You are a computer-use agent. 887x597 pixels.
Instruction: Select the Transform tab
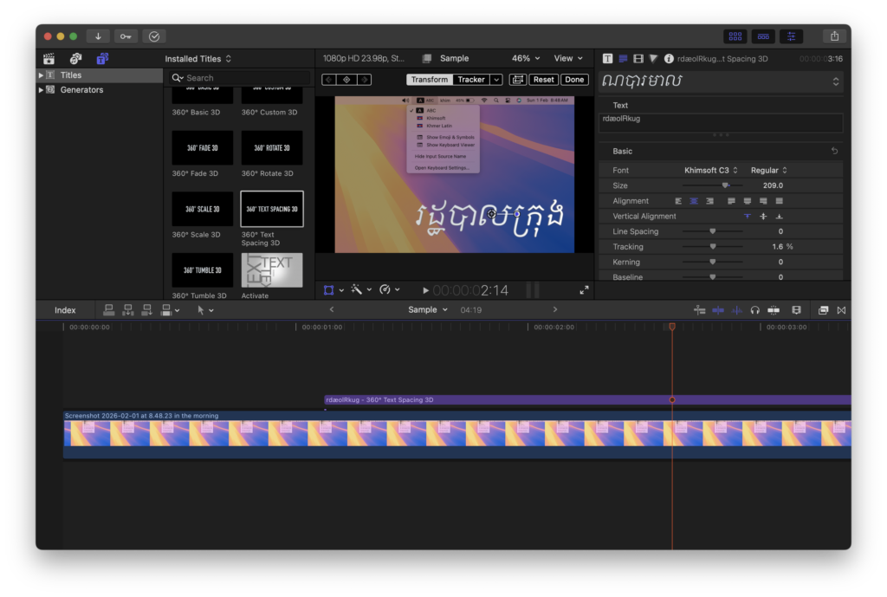pos(430,80)
